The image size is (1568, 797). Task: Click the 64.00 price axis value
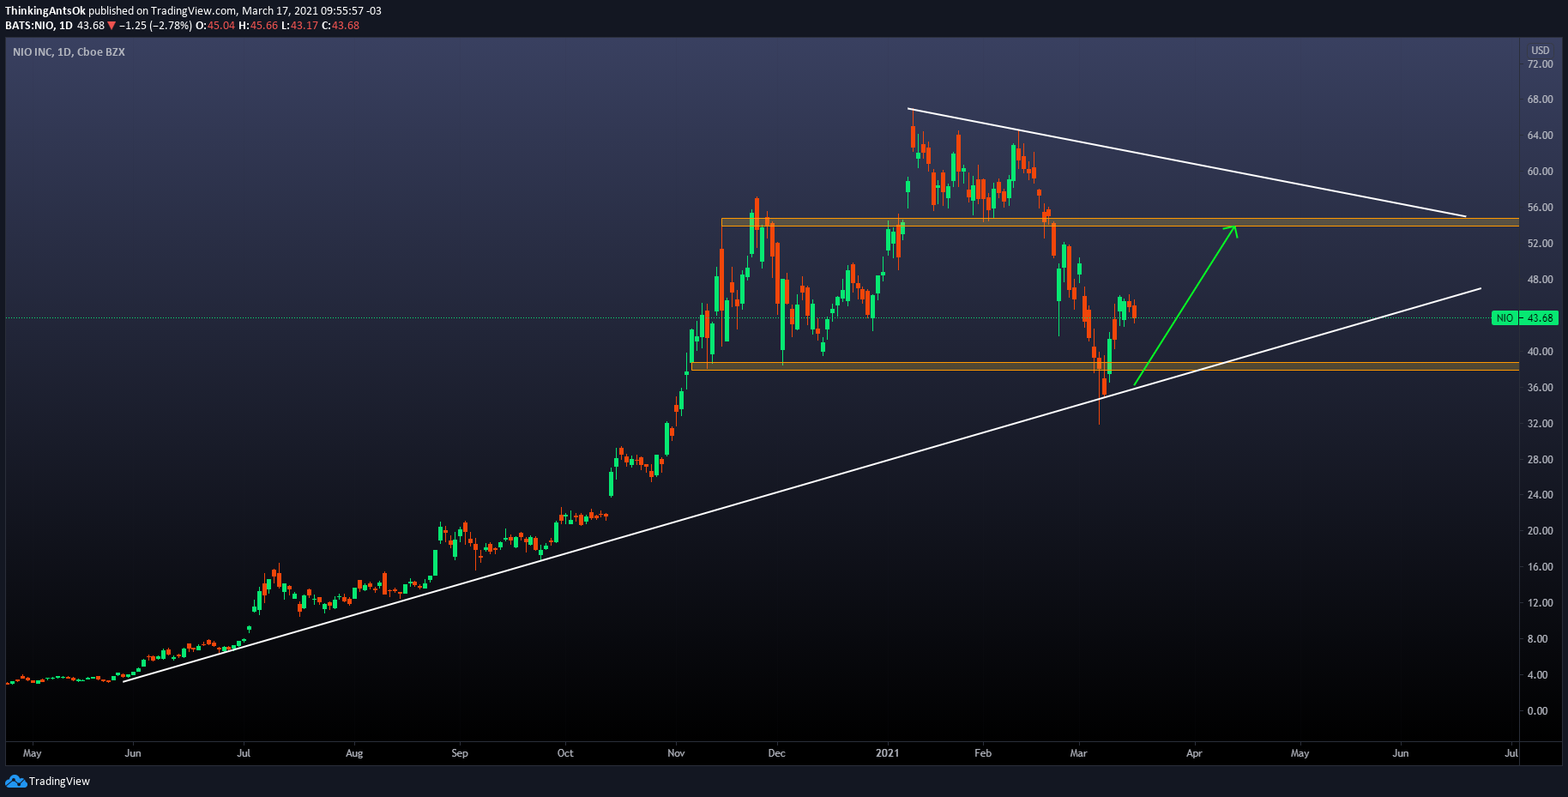coord(1540,136)
